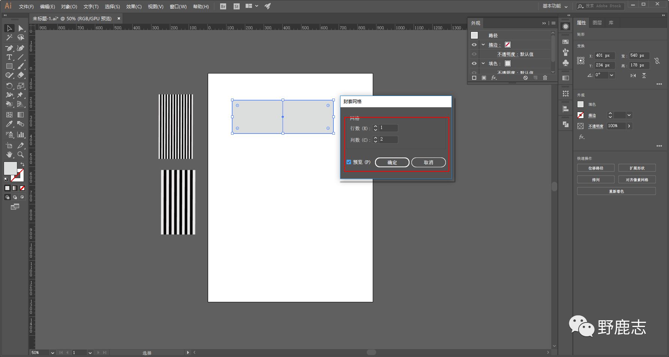Collapse the 描边 row in Appearance panel
The height and width of the screenshot is (357, 669).
click(483, 45)
